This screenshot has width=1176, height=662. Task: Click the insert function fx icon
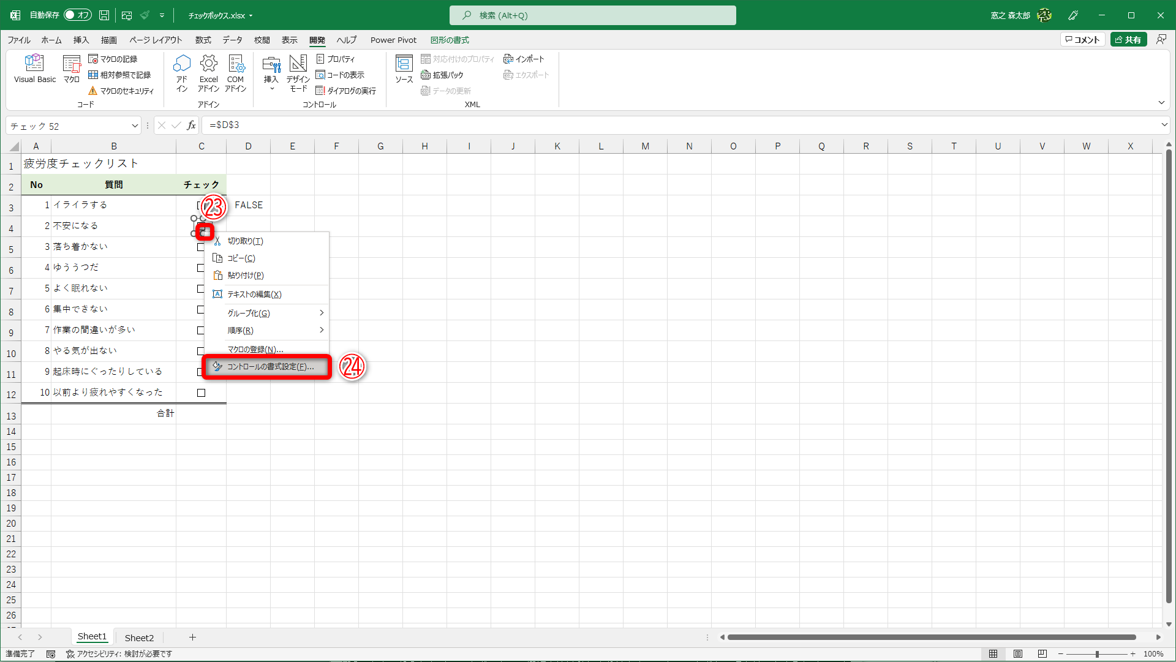coord(191,125)
